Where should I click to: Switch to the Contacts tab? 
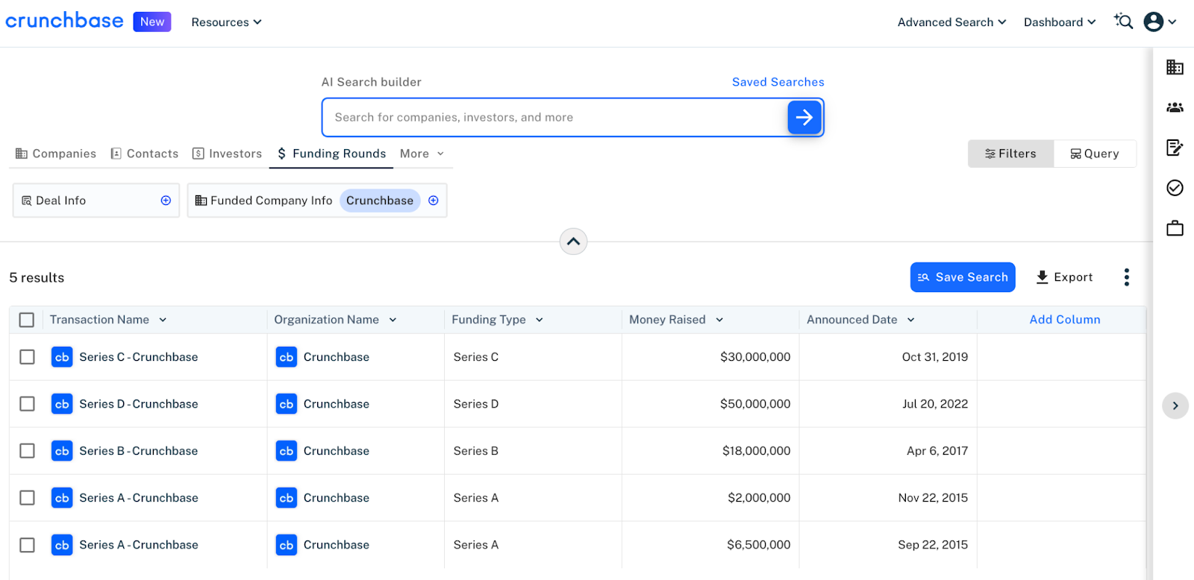(x=145, y=154)
